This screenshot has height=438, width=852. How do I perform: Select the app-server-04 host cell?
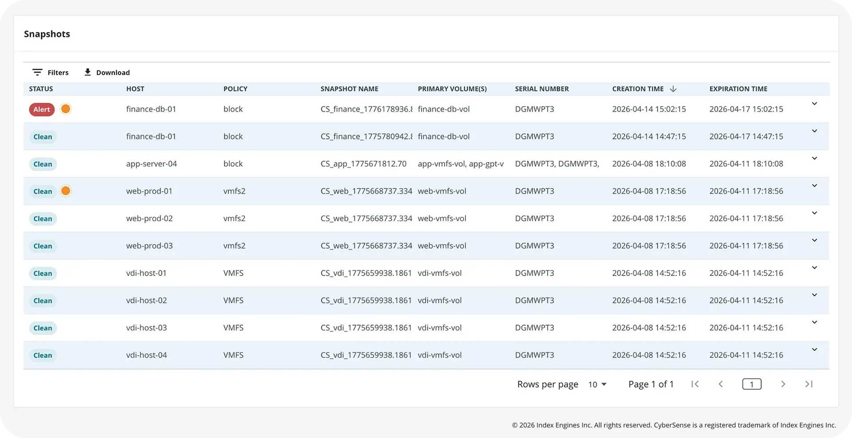click(151, 164)
